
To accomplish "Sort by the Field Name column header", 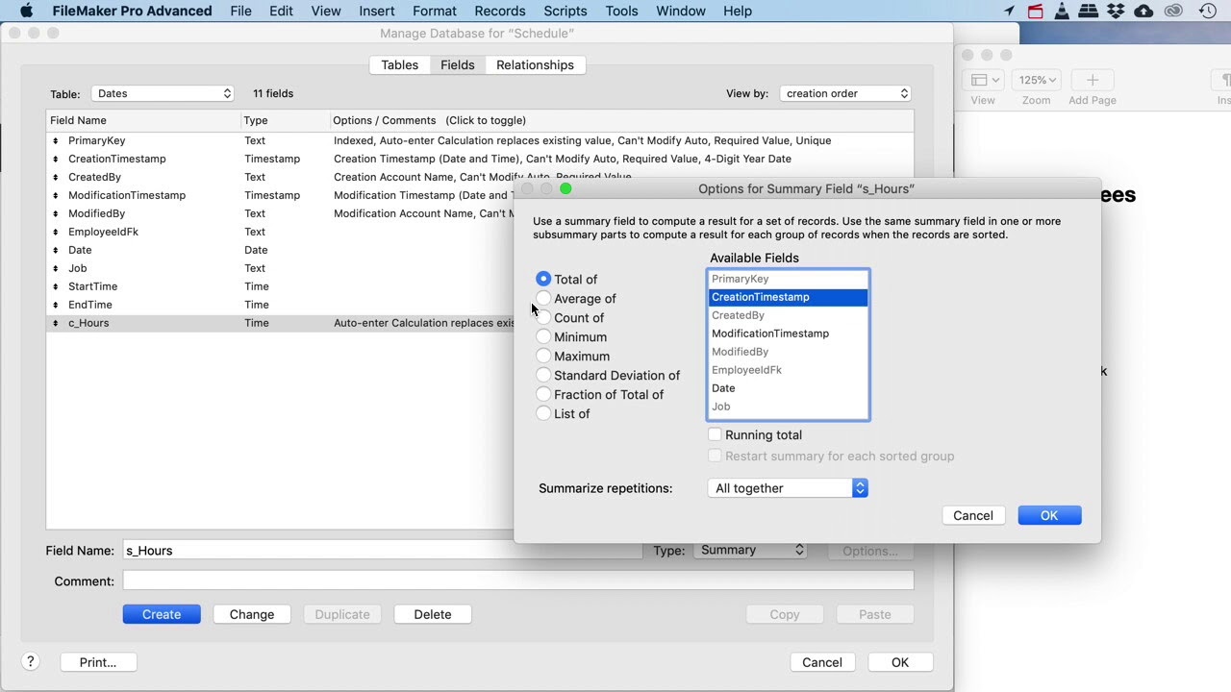I will (x=143, y=120).
